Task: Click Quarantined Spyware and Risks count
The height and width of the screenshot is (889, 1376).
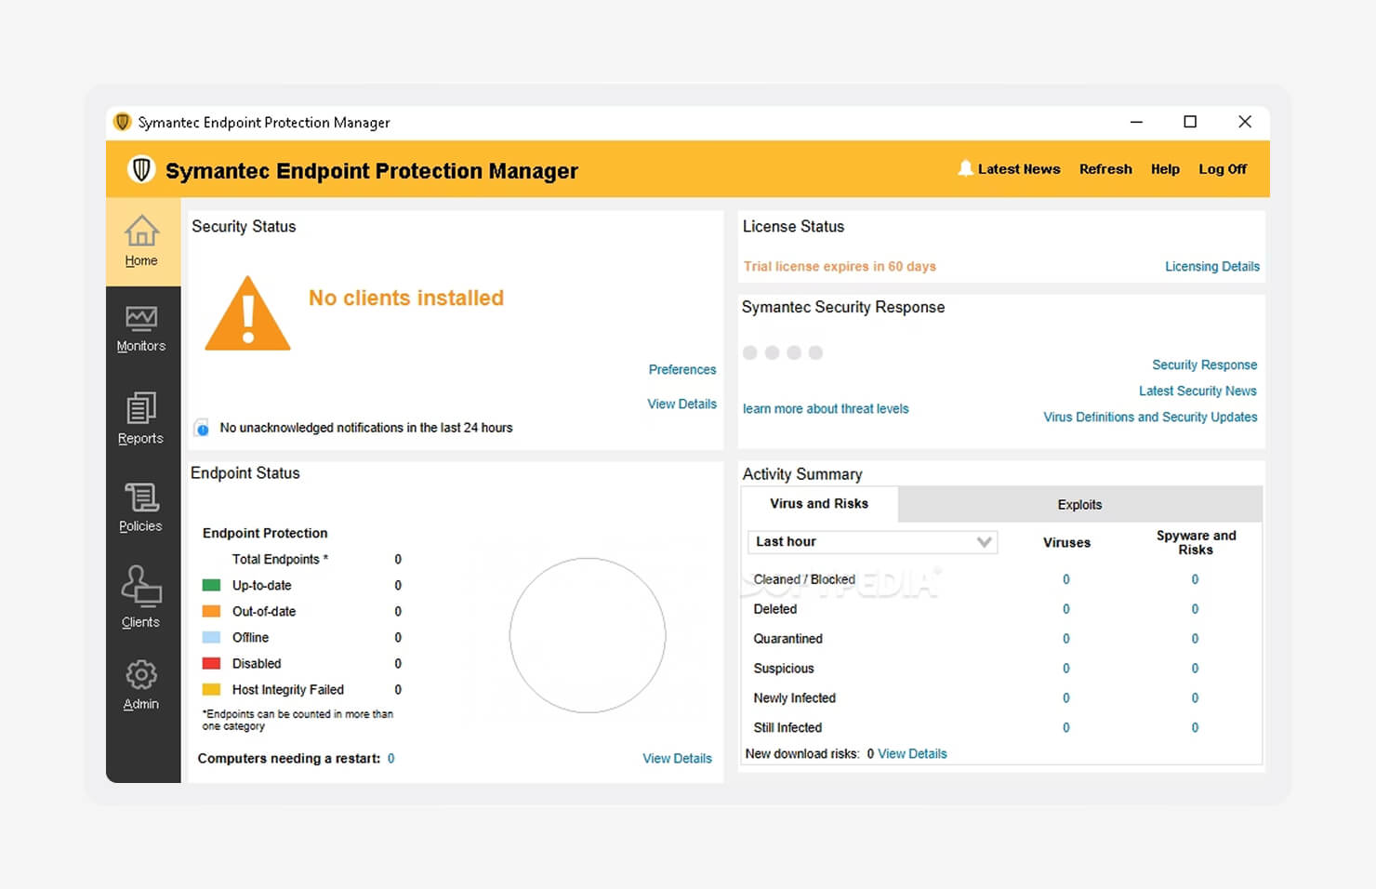Action: 1196,639
